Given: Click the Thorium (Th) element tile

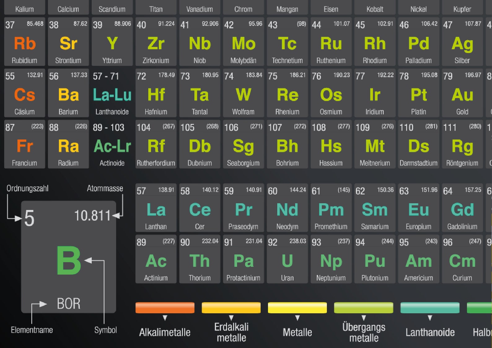Looking at the screenshot, I should coord(200,259).
